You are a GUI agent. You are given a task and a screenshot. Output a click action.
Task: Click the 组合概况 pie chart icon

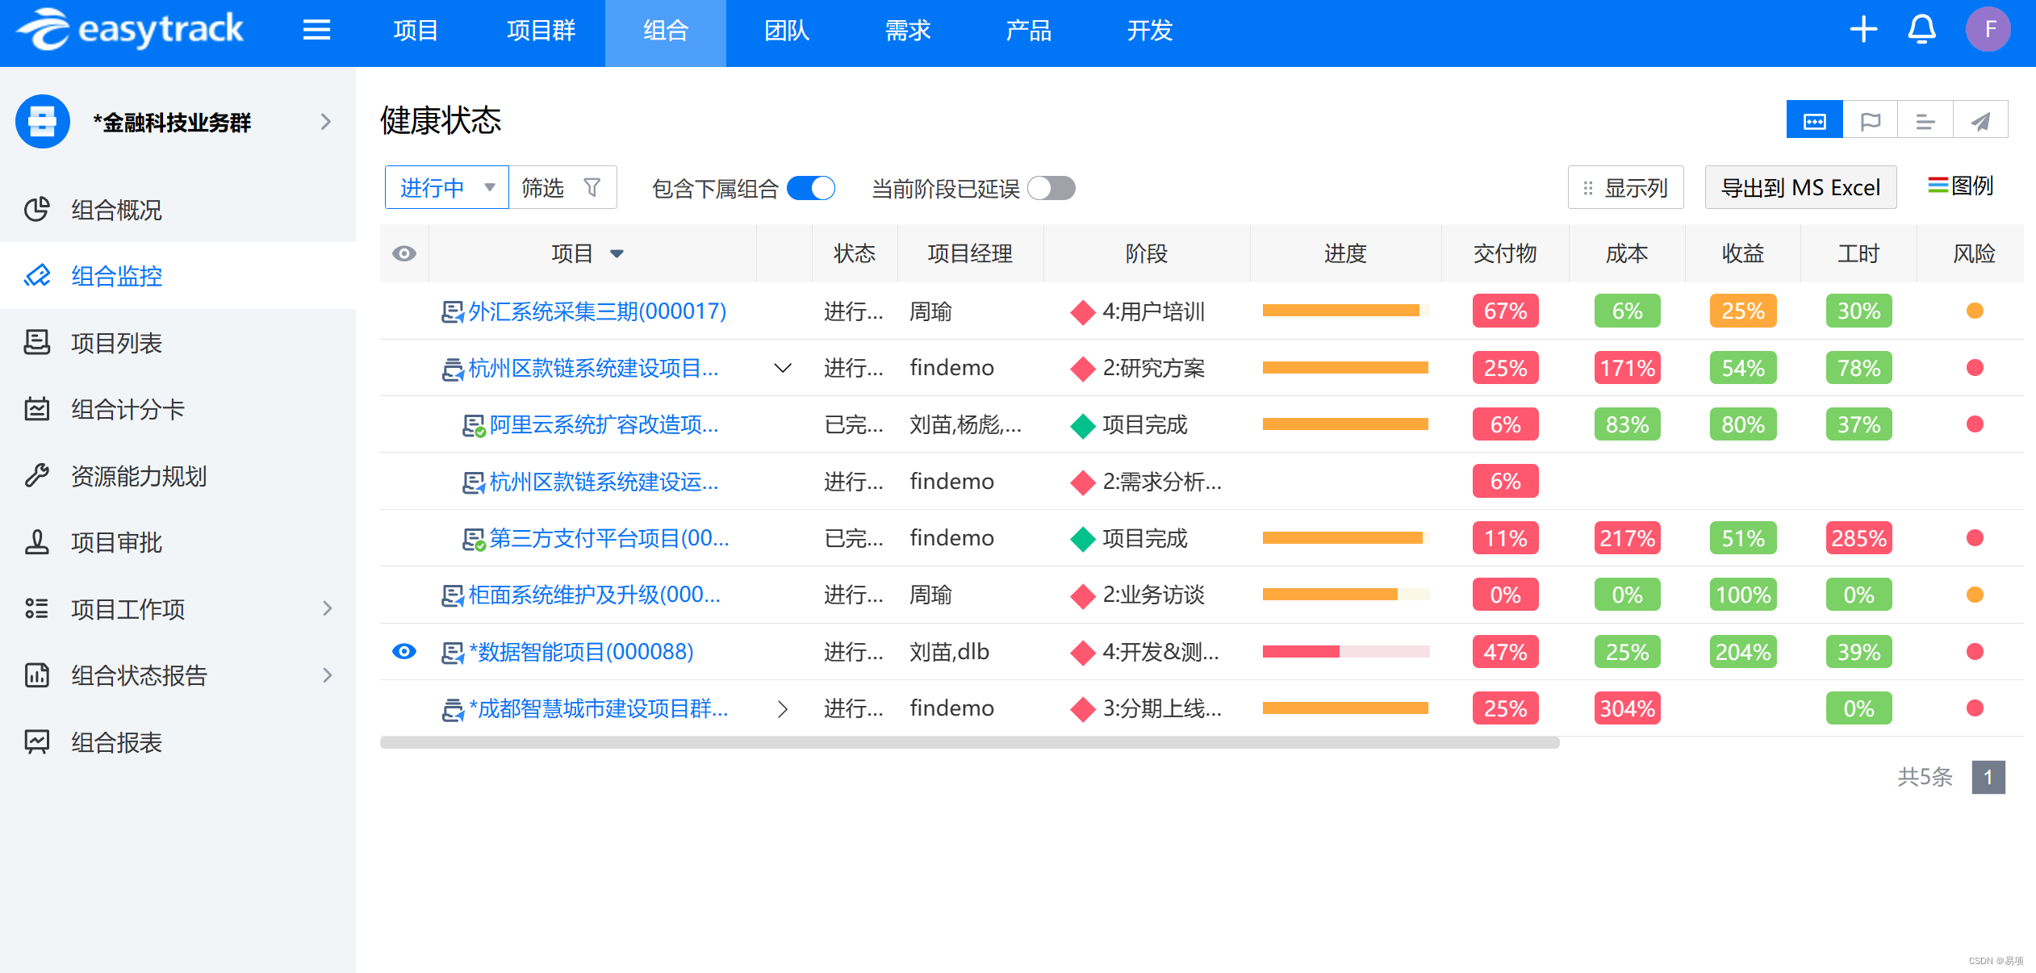click(x=37, y=210)
